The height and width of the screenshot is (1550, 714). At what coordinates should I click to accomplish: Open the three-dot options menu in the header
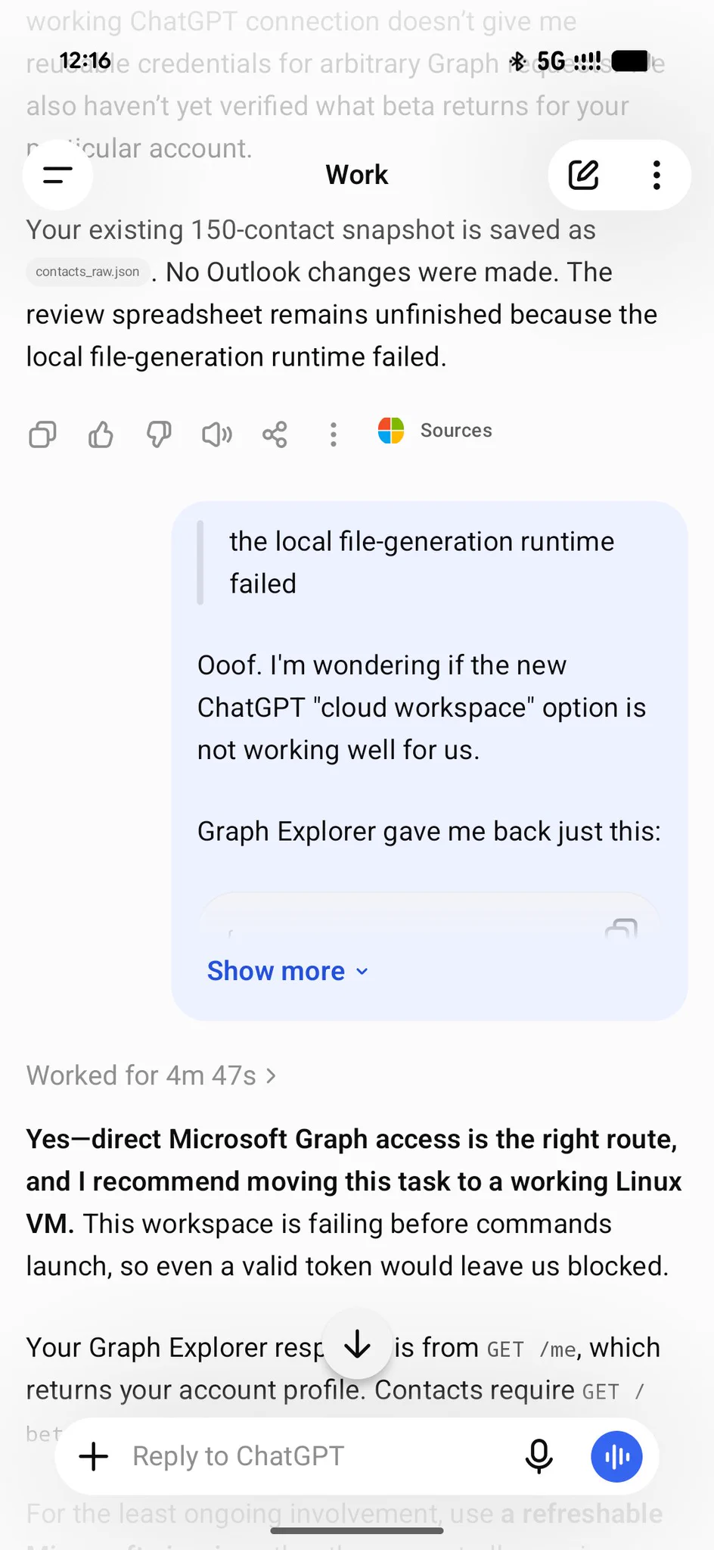pos(657,175)
